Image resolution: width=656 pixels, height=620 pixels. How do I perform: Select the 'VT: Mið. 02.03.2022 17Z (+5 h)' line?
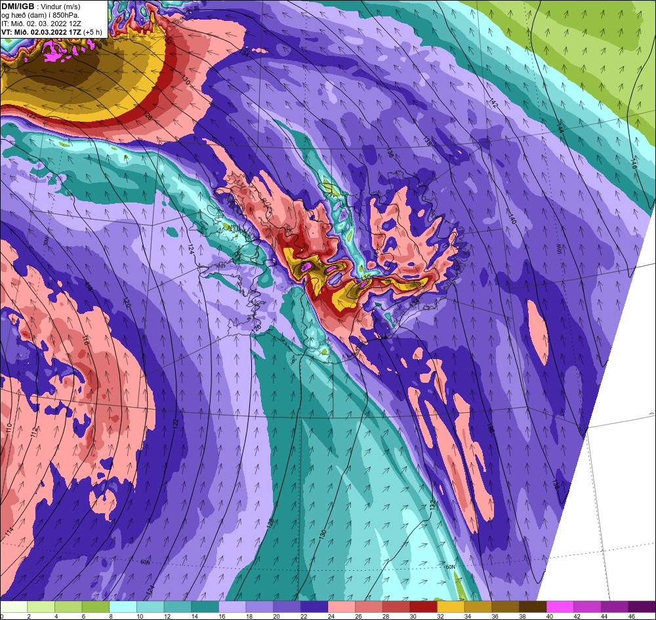pyautogui.click(x=51, y=32)
